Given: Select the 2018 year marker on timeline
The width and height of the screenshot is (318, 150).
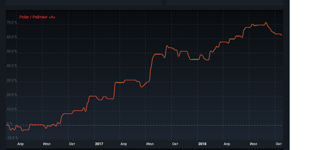Looking at the screenshot, I should (x=202, y=144).
